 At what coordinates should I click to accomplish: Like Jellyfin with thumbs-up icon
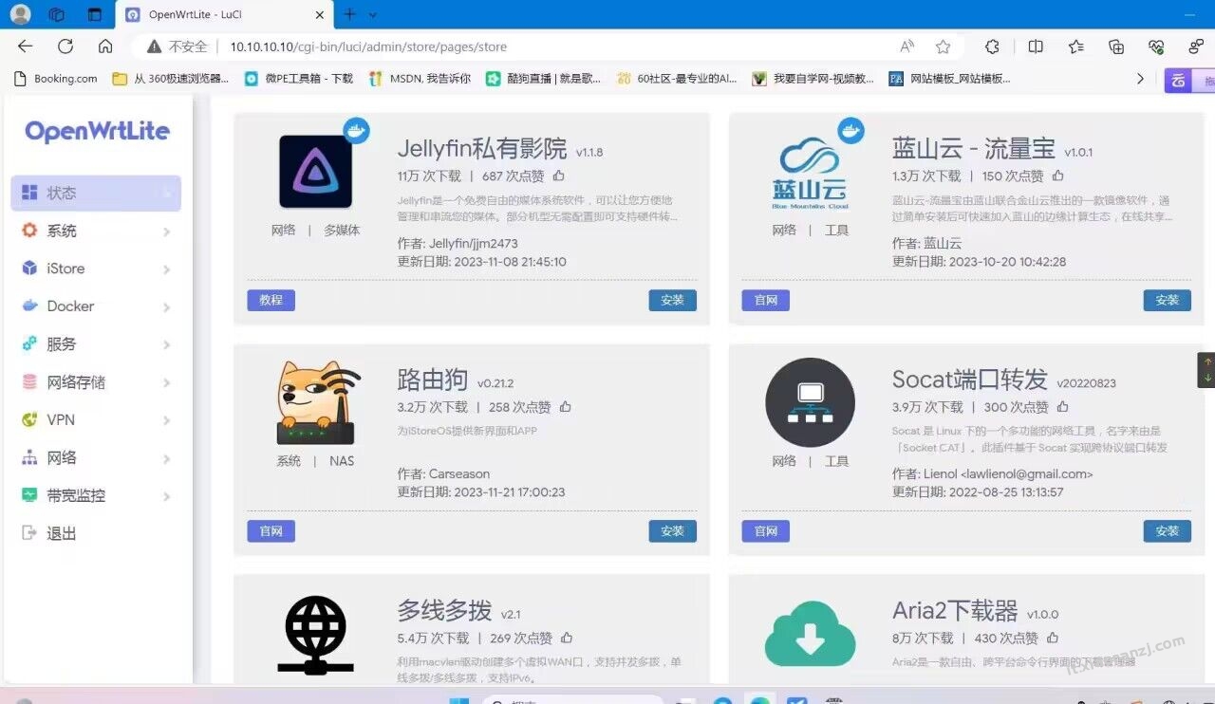pos(559,176)
